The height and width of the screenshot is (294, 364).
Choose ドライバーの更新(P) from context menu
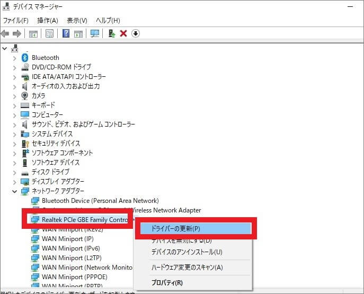tap(196, 228)
